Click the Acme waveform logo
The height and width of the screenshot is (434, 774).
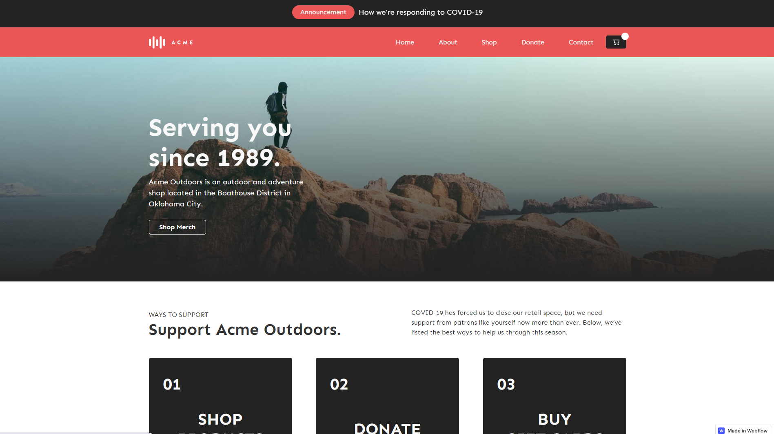pos(171,42)
